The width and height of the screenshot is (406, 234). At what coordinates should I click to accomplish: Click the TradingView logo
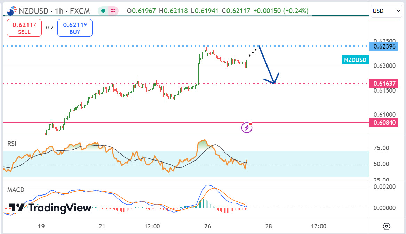coord(50,208)
